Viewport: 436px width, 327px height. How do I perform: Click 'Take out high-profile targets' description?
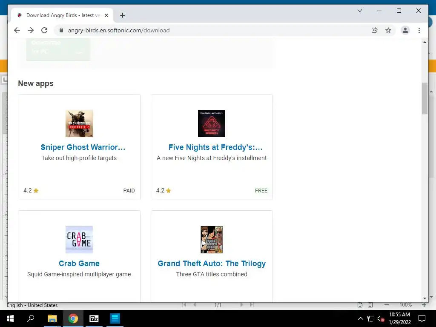point(79,158)
